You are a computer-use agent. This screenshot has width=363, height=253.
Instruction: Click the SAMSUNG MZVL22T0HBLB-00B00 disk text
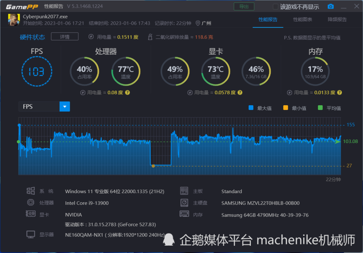point(260,203)
